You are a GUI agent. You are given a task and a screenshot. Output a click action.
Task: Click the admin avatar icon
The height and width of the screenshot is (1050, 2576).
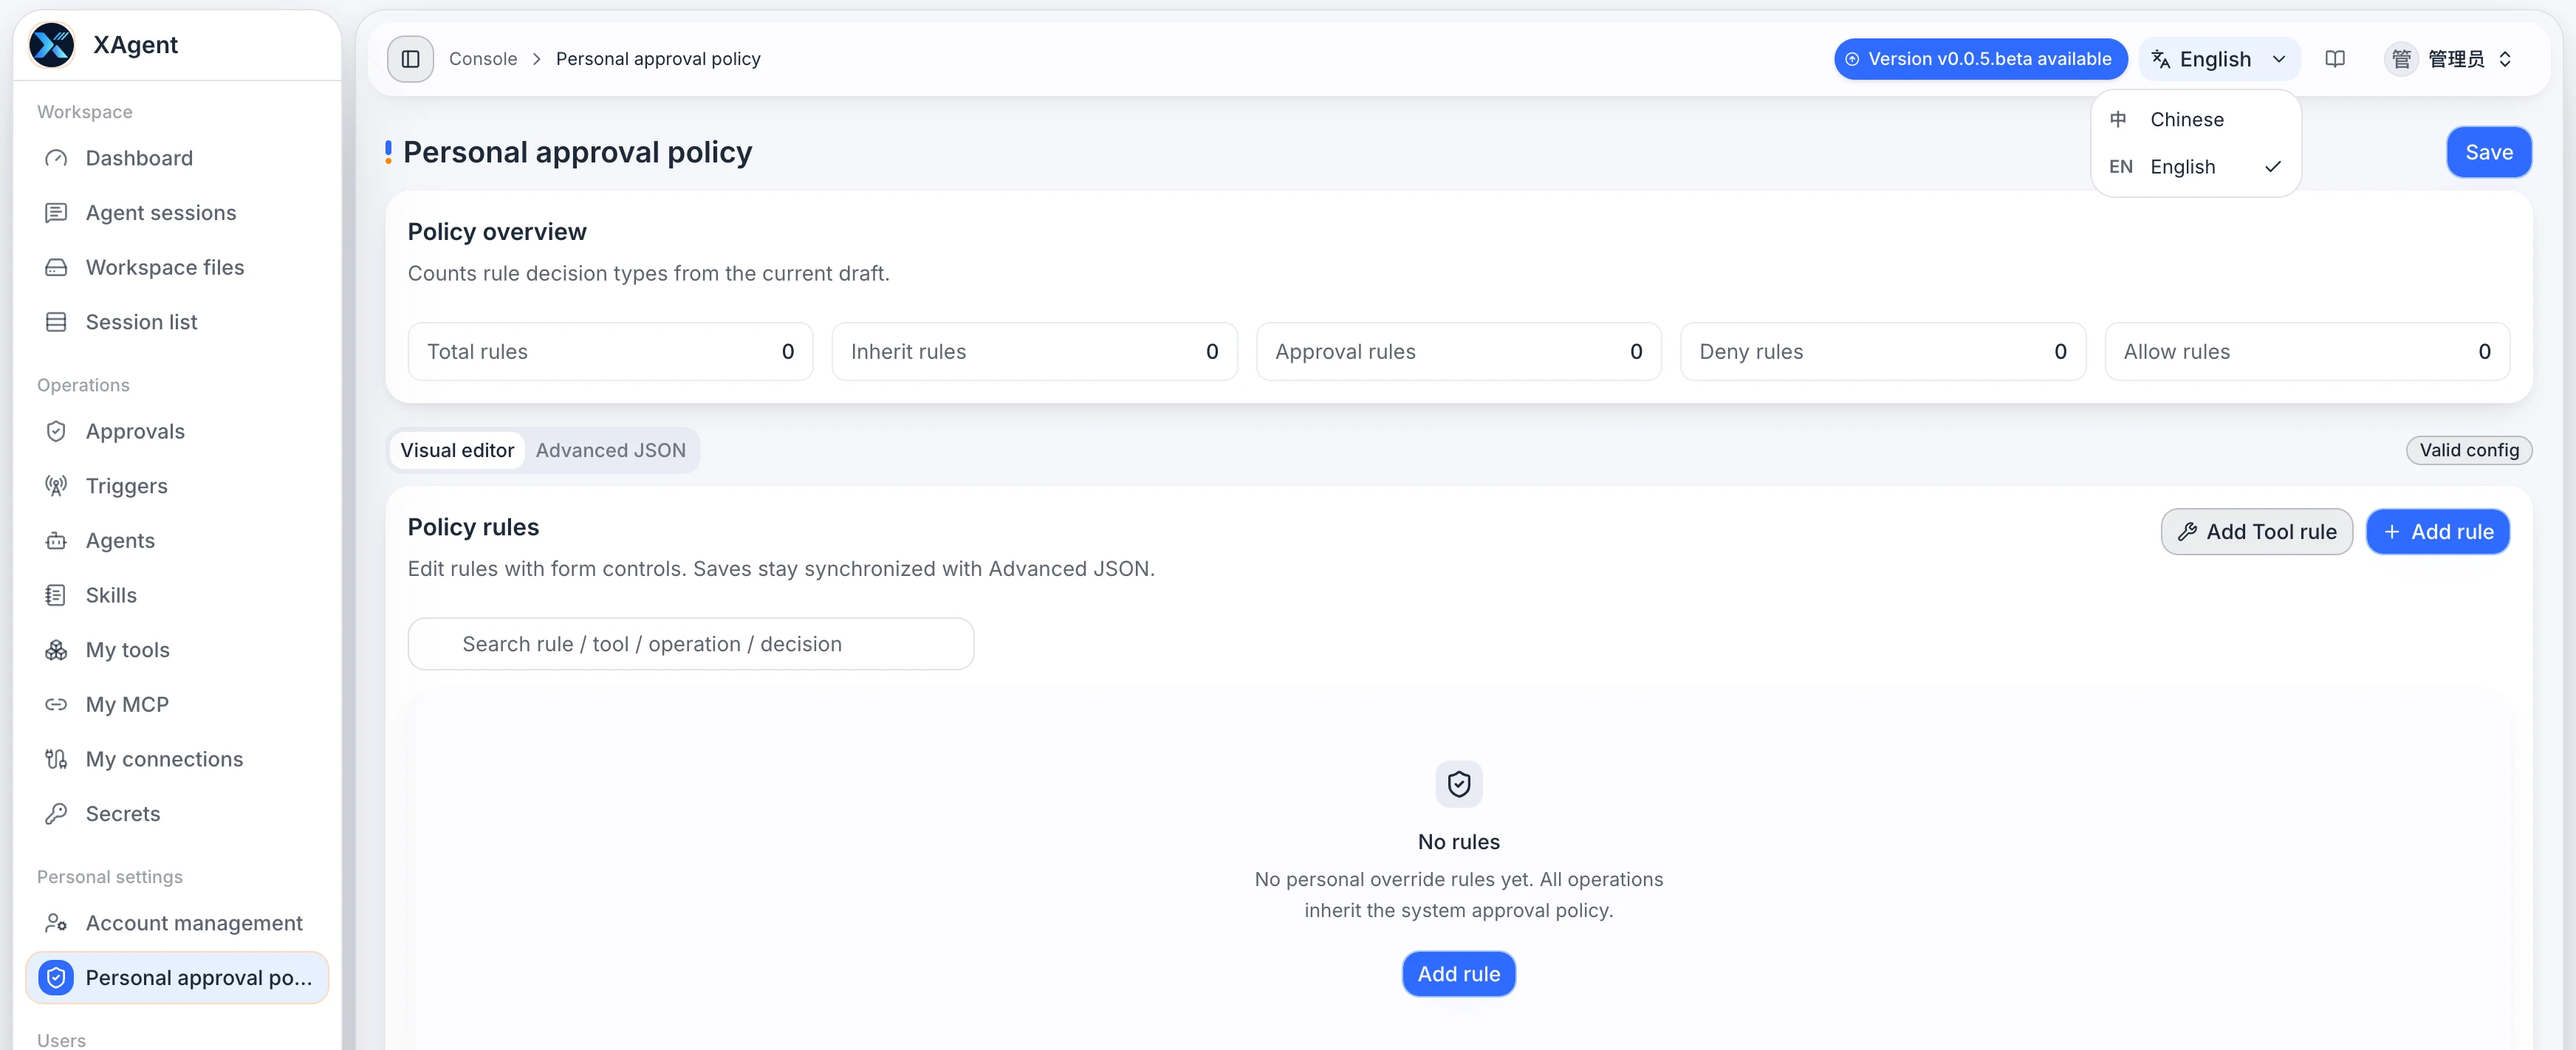coord(2401,59)
